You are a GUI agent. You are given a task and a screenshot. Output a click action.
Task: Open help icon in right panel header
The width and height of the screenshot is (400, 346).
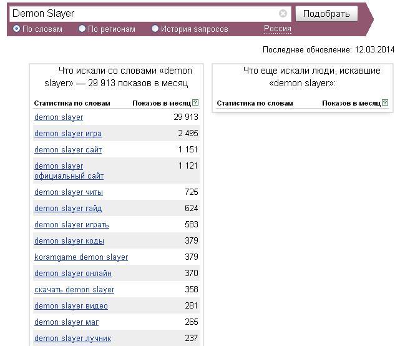(x=385, y=102)
